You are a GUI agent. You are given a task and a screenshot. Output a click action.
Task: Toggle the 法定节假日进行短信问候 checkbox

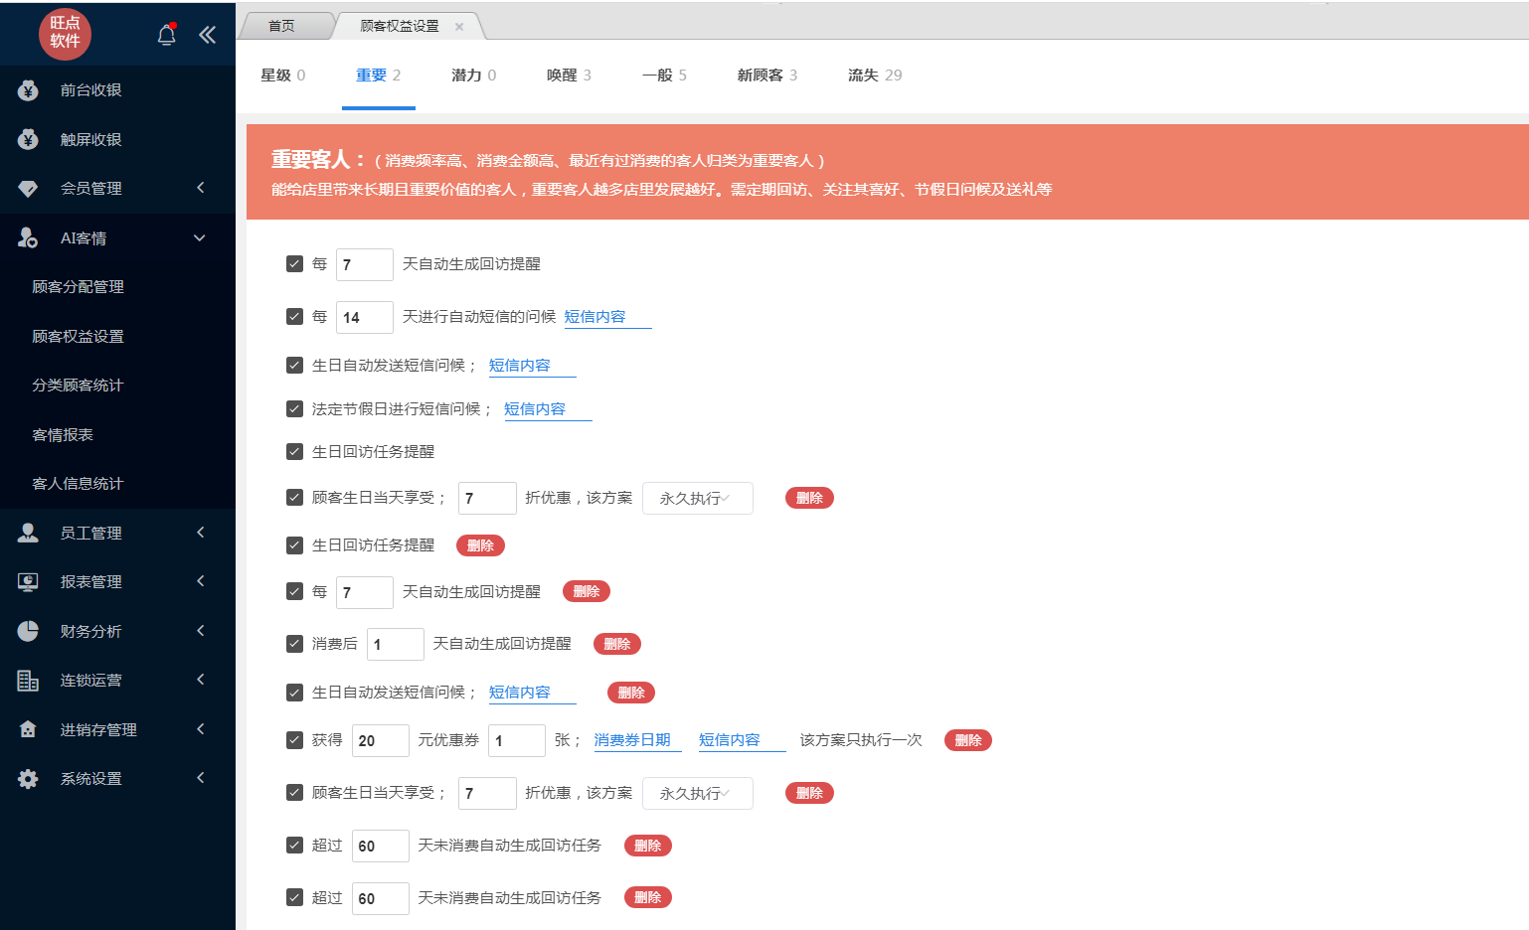click(294, 408)
